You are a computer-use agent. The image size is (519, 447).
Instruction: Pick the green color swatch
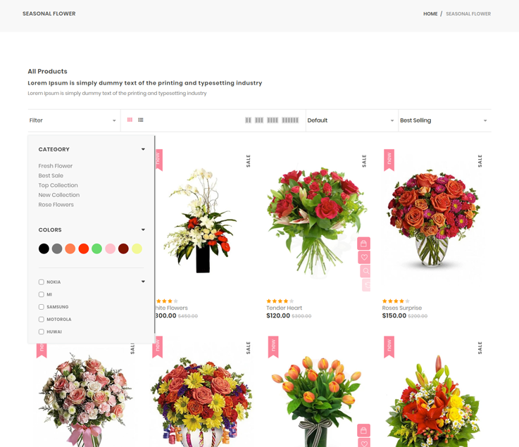97,248
